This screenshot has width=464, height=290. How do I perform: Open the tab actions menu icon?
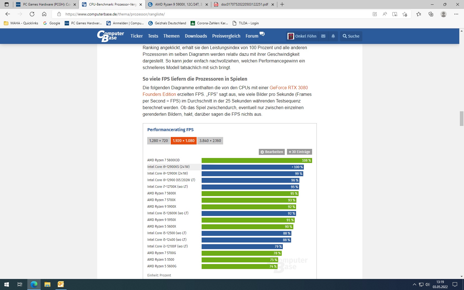tap(7, 4)
